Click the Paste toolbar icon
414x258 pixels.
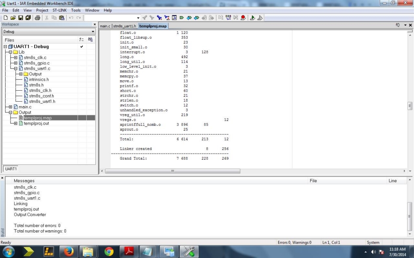(62, 18)
